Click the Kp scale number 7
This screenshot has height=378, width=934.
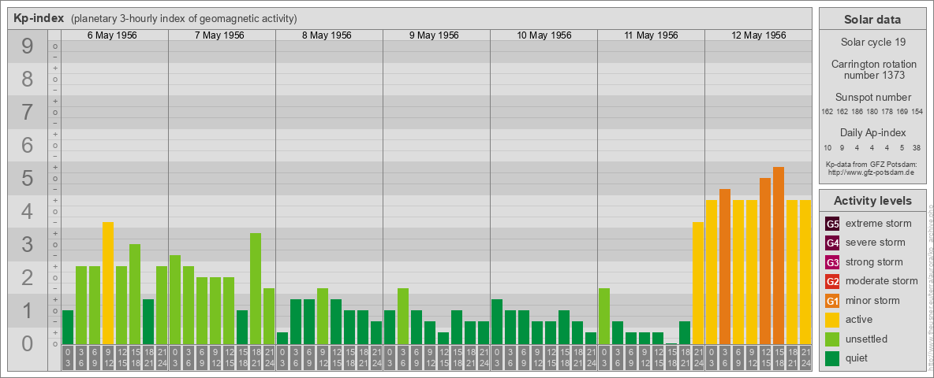(27, 113)
